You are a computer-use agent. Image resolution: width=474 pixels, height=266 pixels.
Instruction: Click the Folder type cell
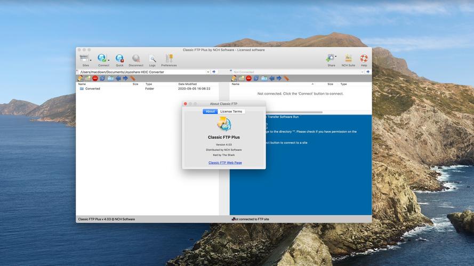(150, 89)
